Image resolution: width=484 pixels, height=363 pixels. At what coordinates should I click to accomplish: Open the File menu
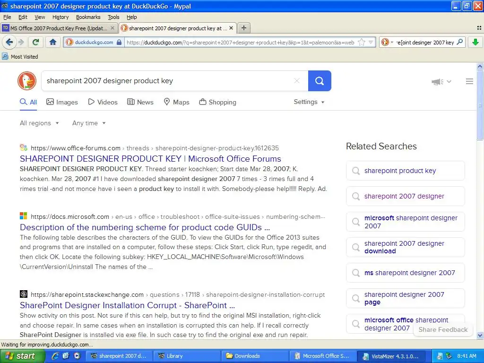click(x=7, y=17)
